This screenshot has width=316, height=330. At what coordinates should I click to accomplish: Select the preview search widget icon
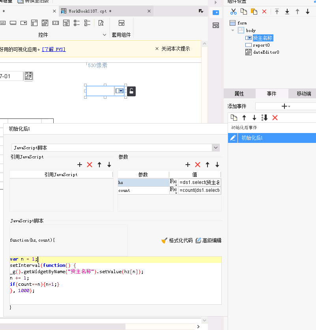(101, 23)
